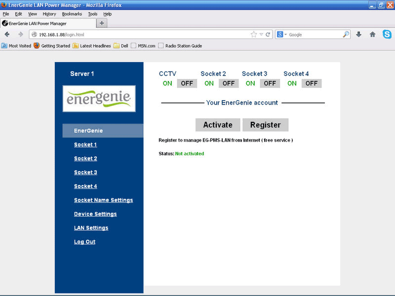The image size is (395, 296).
Task: Open the LAN Settings link
Action: (x=91, y=228)
